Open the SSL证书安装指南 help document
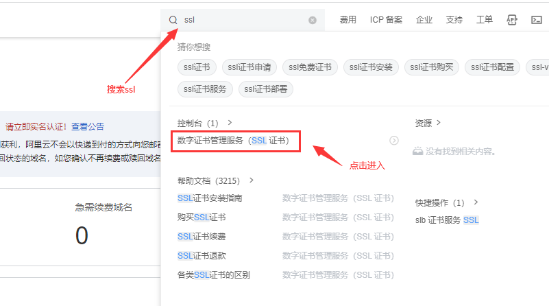This screenshot has width=549, height=306. 210,198
